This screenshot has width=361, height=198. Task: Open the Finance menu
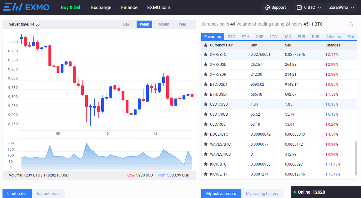pos(129,7)
